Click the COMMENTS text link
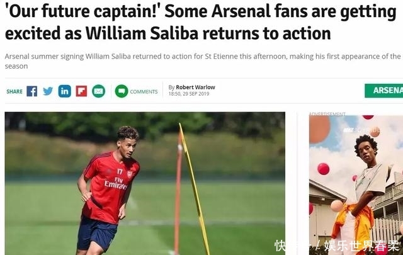 coord(144,92)
